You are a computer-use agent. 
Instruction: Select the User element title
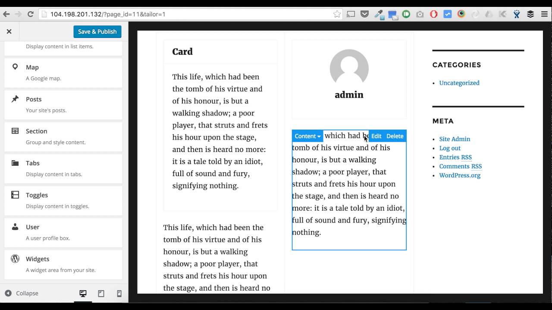coord(33,227)
